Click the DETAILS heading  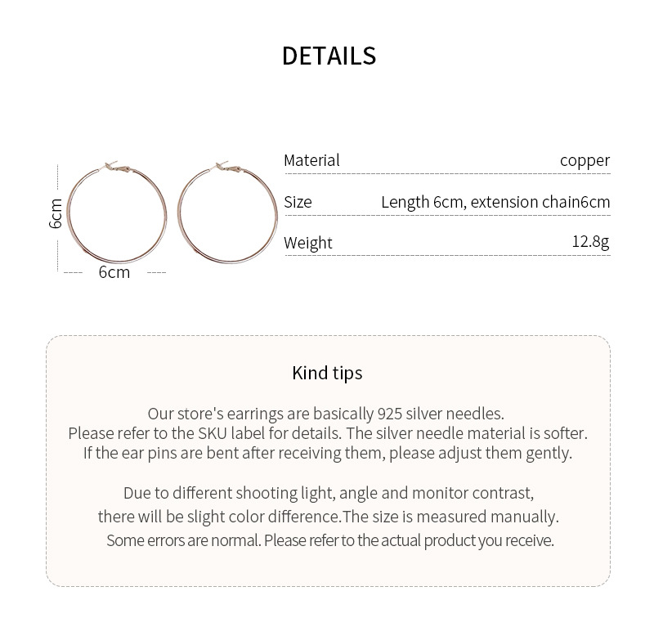click(329, 56)
